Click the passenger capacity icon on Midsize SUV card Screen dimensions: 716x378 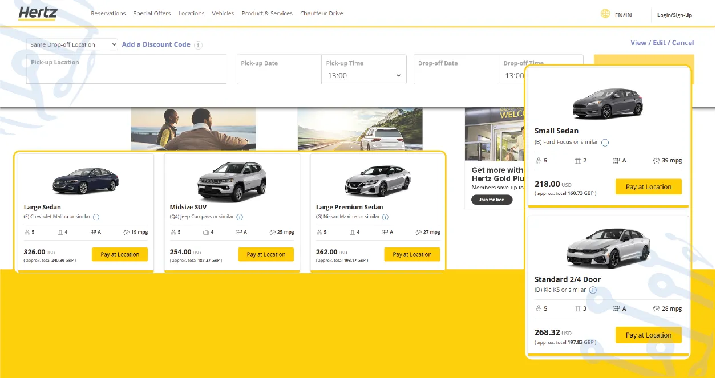tap(173, 232)
